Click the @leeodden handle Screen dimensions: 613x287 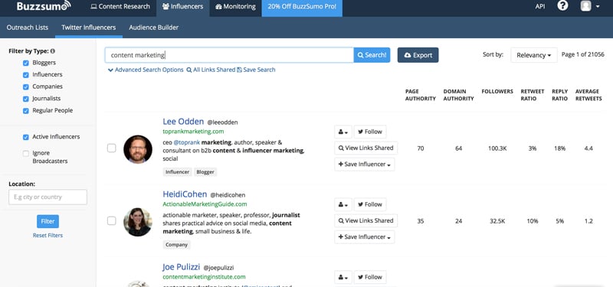click(x=222, y=122)
